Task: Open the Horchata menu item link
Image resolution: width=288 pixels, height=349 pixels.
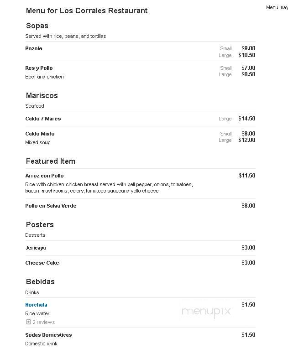Action: 36,305
